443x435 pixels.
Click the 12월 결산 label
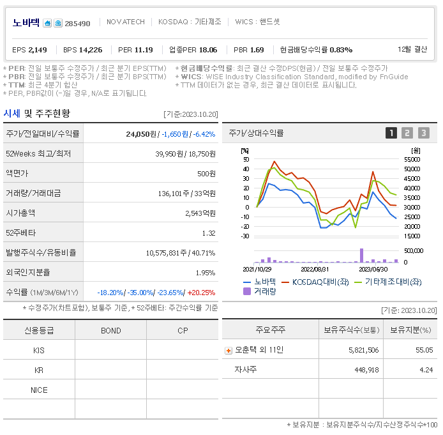tap(412, 49)
